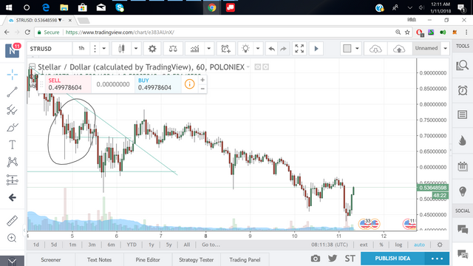This screenshot has width=473, height=266.
Task: Click Go to... date link
Action: pos(211,245)
